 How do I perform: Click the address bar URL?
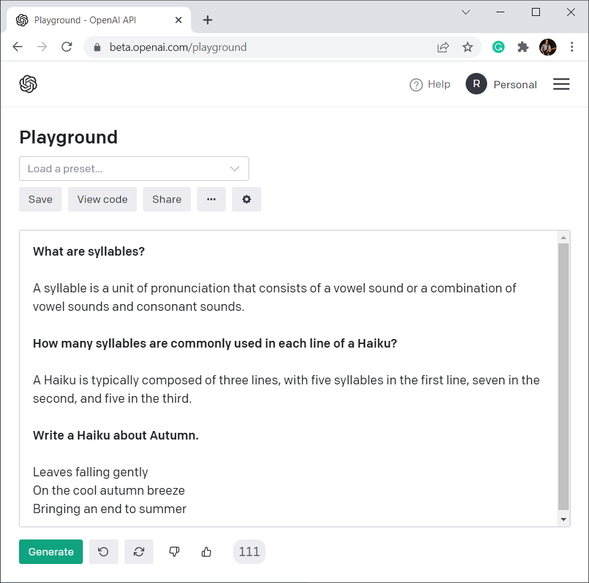pos(178,47)
